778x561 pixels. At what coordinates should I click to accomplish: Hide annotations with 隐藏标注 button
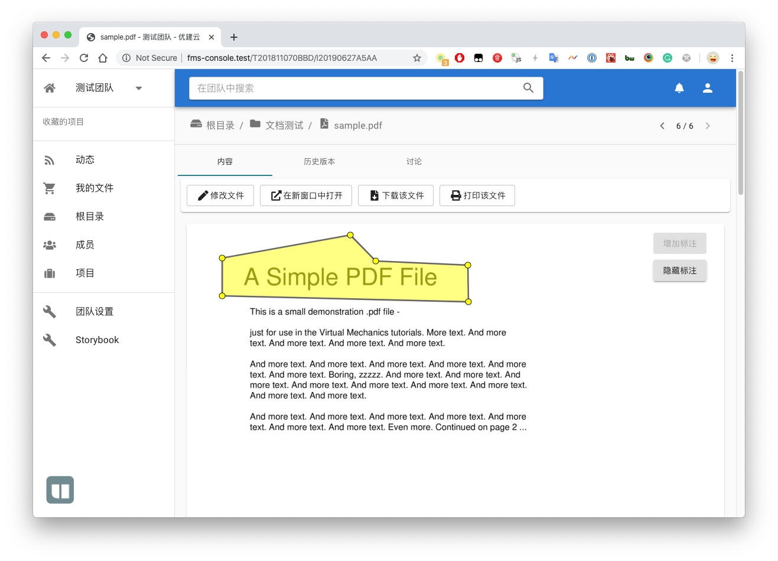click(679, 270)
